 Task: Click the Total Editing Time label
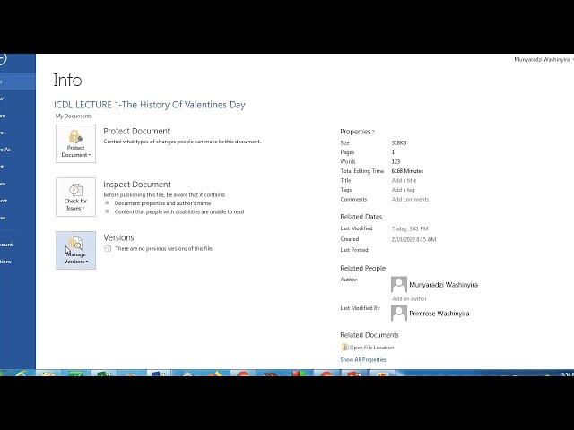tap(362, 171)
